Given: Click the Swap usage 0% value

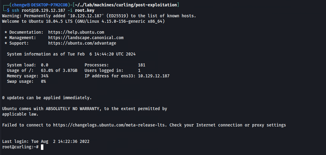Looking at the screenshot, I should pos(43,81).
